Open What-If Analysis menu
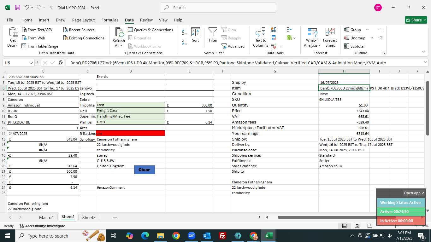Viewport: 431px width, 242px height. coord(312,37)
